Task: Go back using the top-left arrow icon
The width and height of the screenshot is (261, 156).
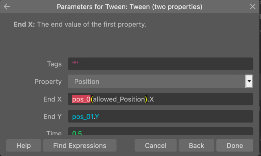Action: click(x=7, y=7)
